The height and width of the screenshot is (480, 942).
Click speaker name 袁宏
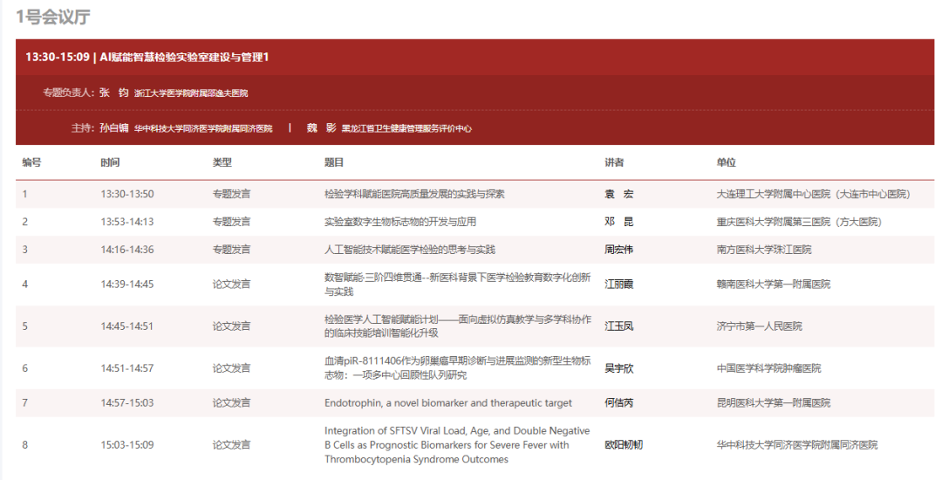(x=618, y=194)
